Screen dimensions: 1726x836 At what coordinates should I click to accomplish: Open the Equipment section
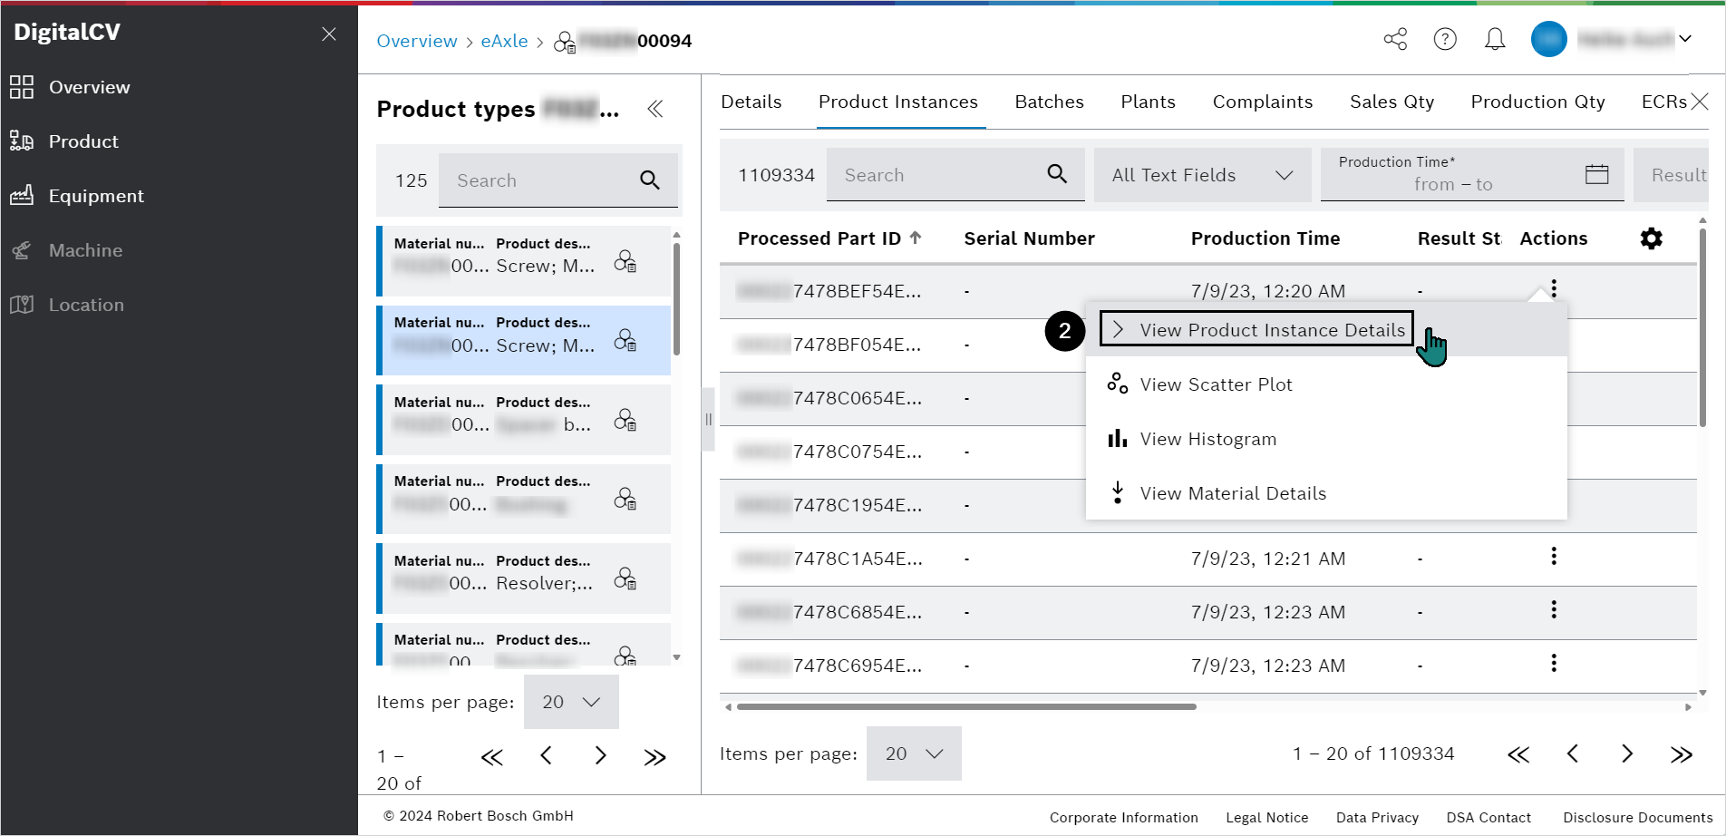coord(96,196)
